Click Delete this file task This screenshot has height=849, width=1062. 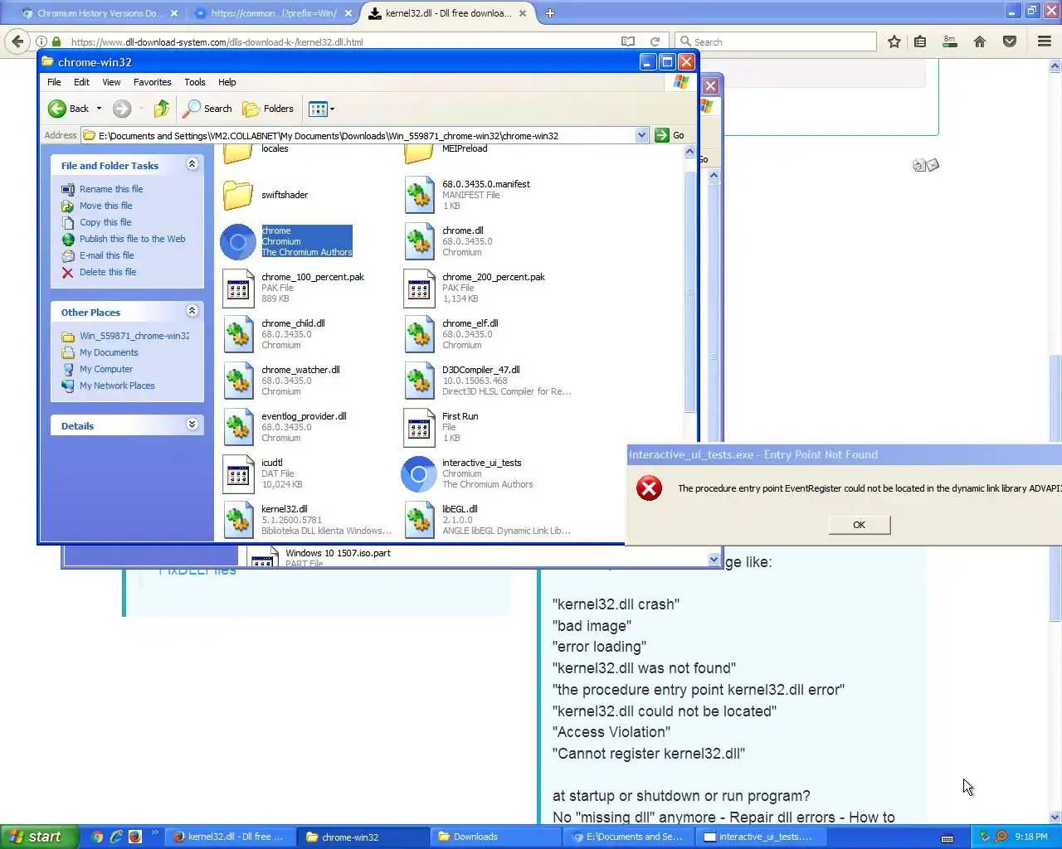[108, 272]
